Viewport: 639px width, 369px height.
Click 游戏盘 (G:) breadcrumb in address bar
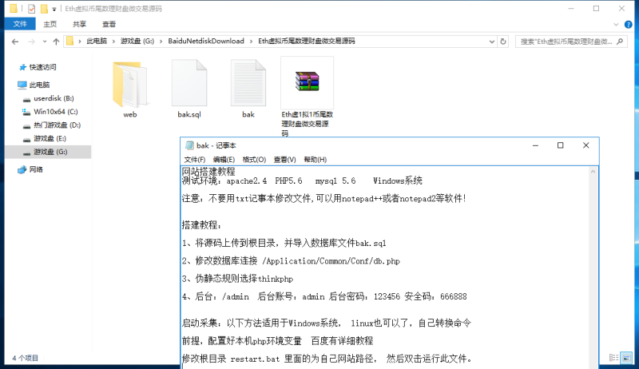(137, 42)
